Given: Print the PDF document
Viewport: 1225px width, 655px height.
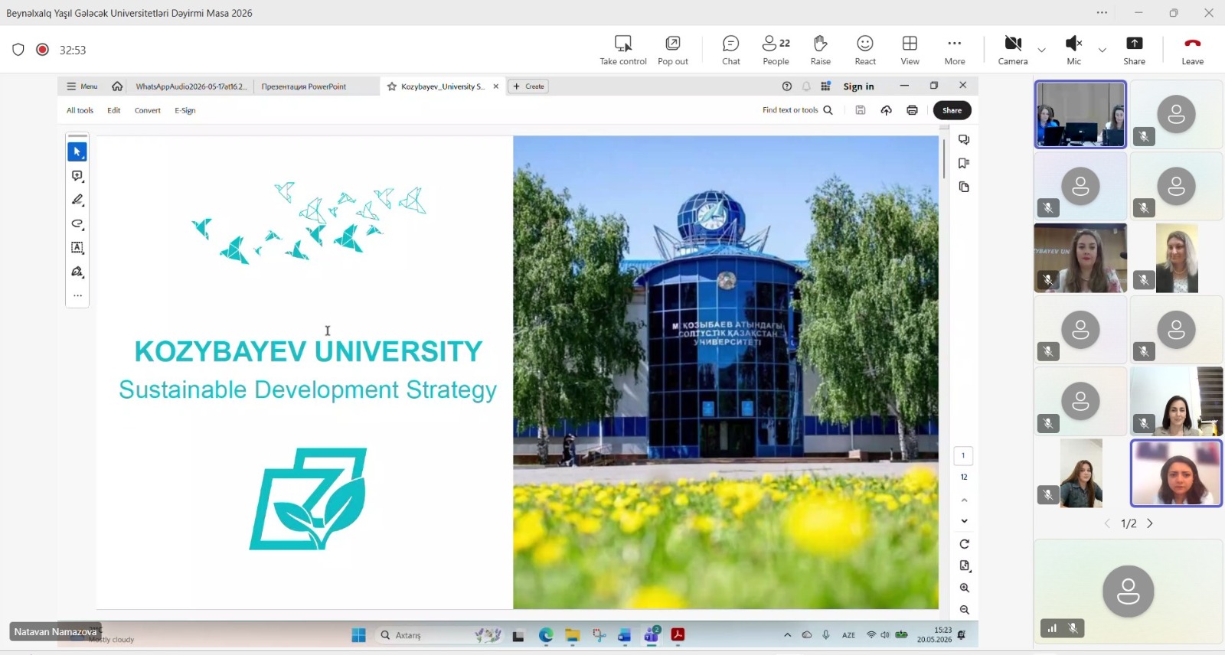Looking at the screenshot, I should click(912, 110).
